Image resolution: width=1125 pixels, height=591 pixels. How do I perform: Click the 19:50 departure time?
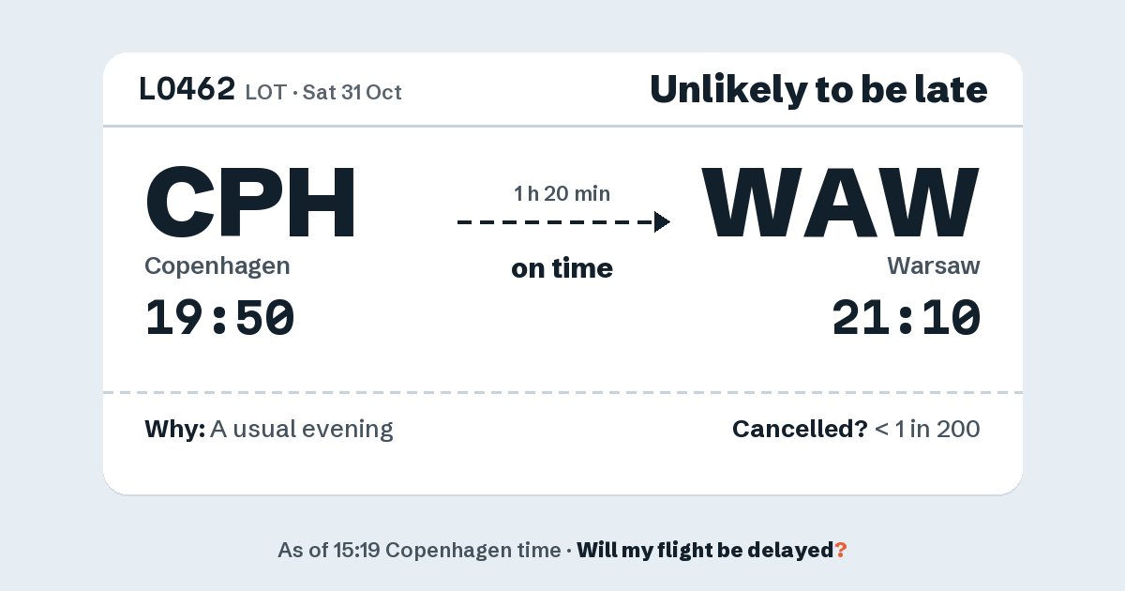[220, 317]
